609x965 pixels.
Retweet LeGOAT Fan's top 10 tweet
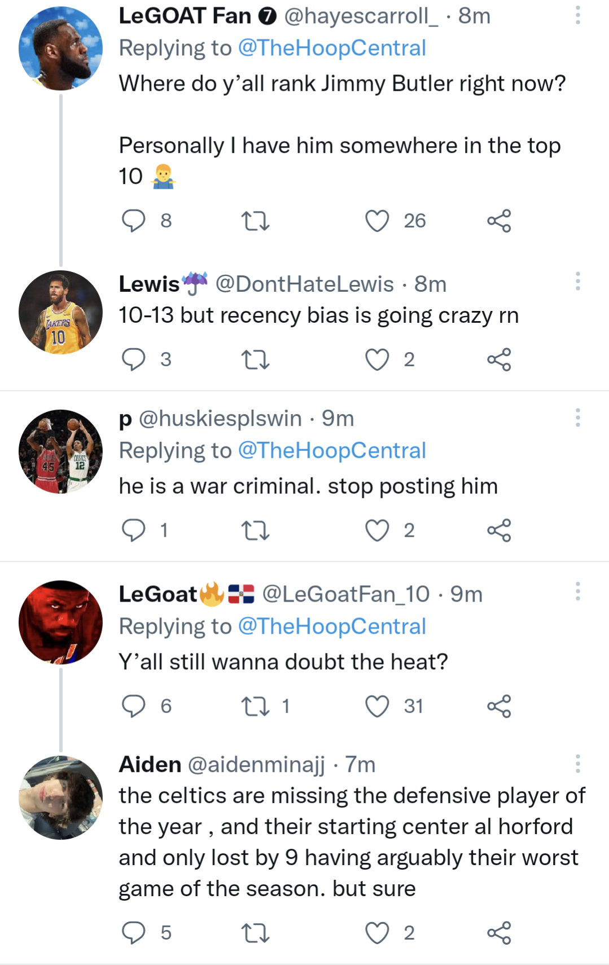pos(255,221)
